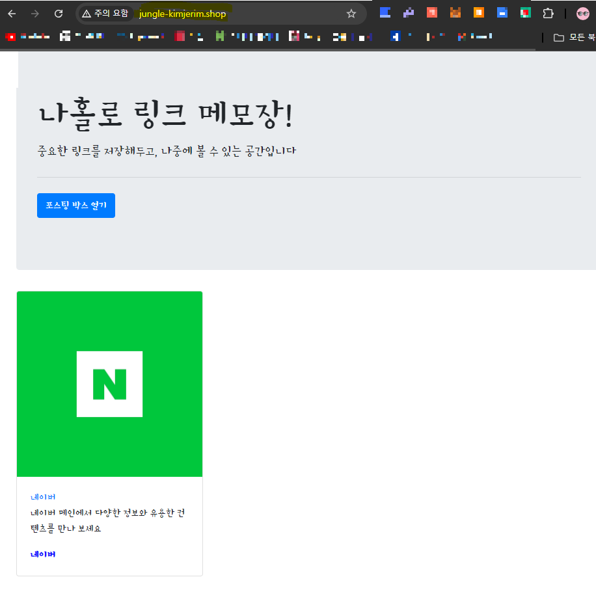Open the Extensions puzzle-piece menu
This screenshot has height=590, width=596.
click(548, 14)
